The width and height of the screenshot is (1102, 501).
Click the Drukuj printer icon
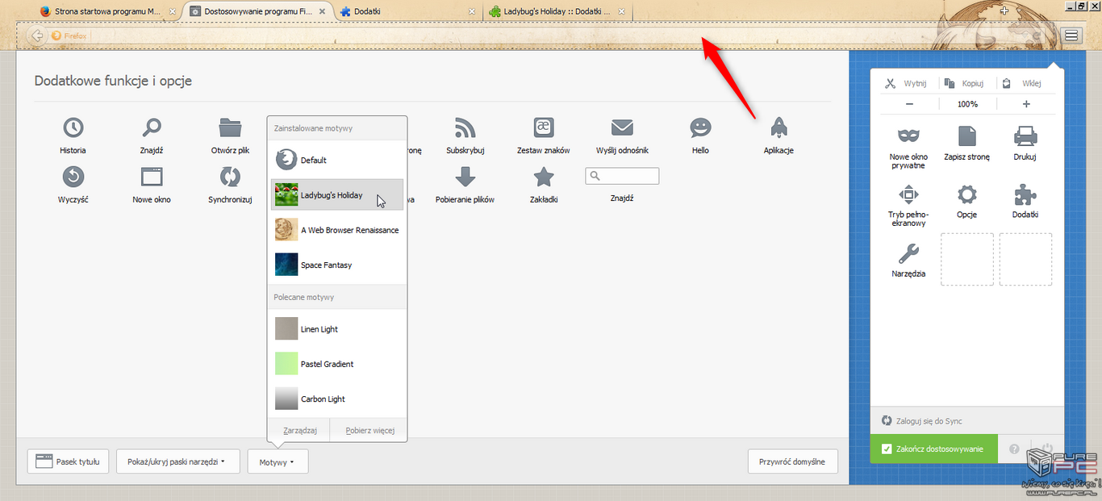click(1025, 136)
